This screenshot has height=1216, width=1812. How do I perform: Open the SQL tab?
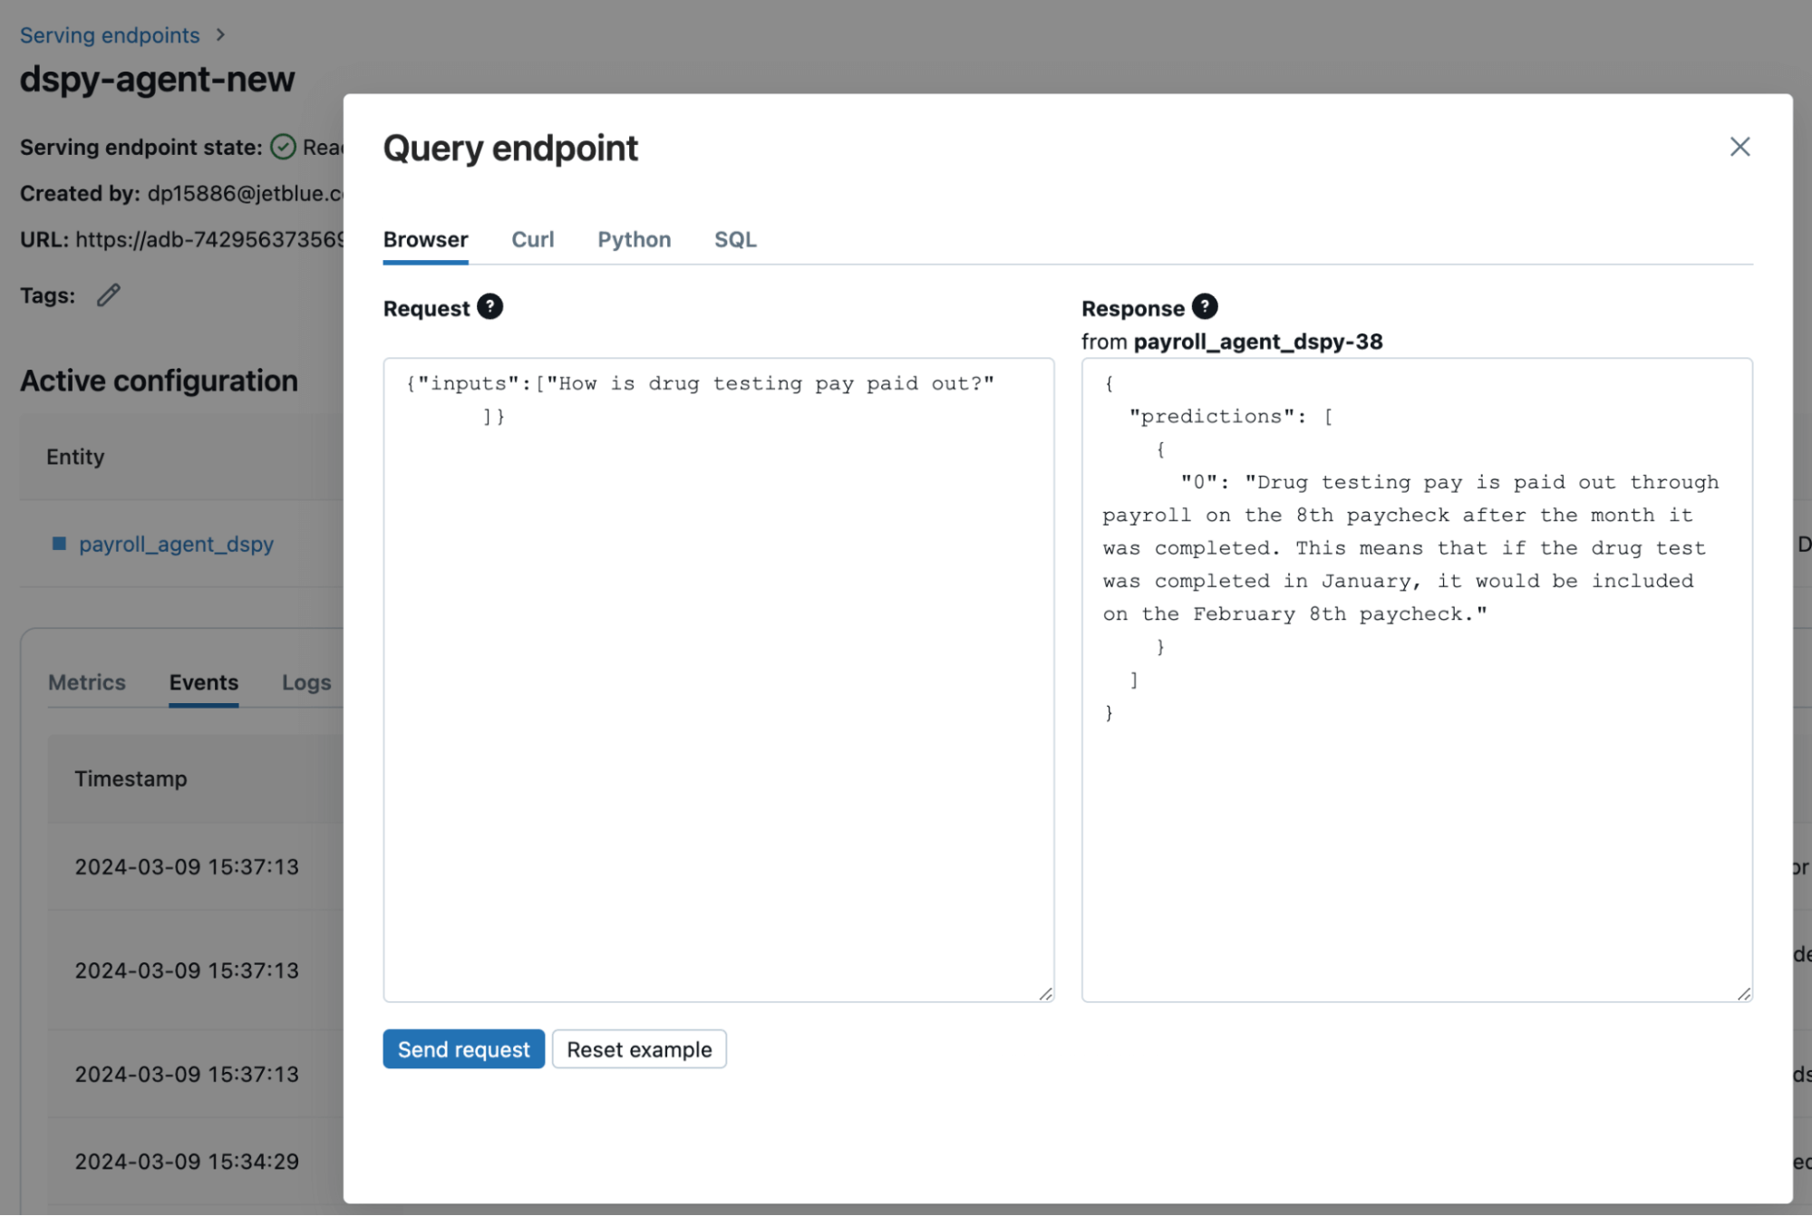pyautogui.click(x=734, y=240)
